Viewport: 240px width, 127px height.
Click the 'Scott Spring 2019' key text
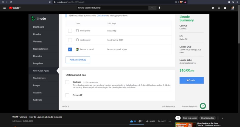pos(115,40)
